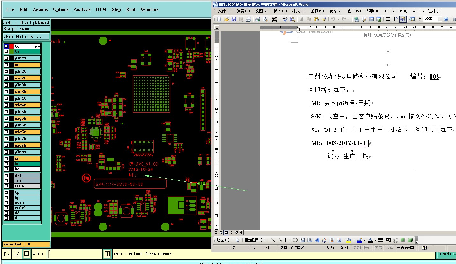456x264 pixels.
Task: Open the 工具(T) Tools menu in Word
Action: click(317, 11)
